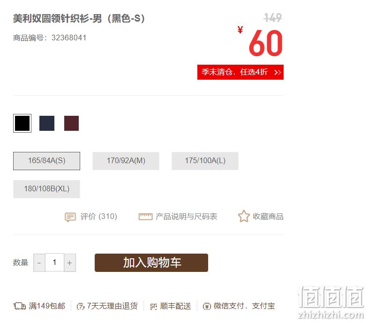This screenshot has width=368, height=323.
Task: Click the double chevron on clearance banner
Action: pyautogui.click(x=278, y=72)
